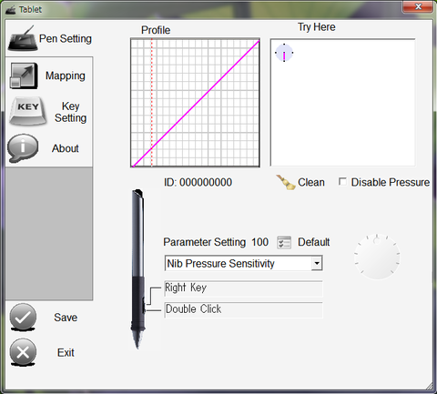
Task: Click the Save checkmark icon
Action: pyautogui.click(x=23, y=318)
